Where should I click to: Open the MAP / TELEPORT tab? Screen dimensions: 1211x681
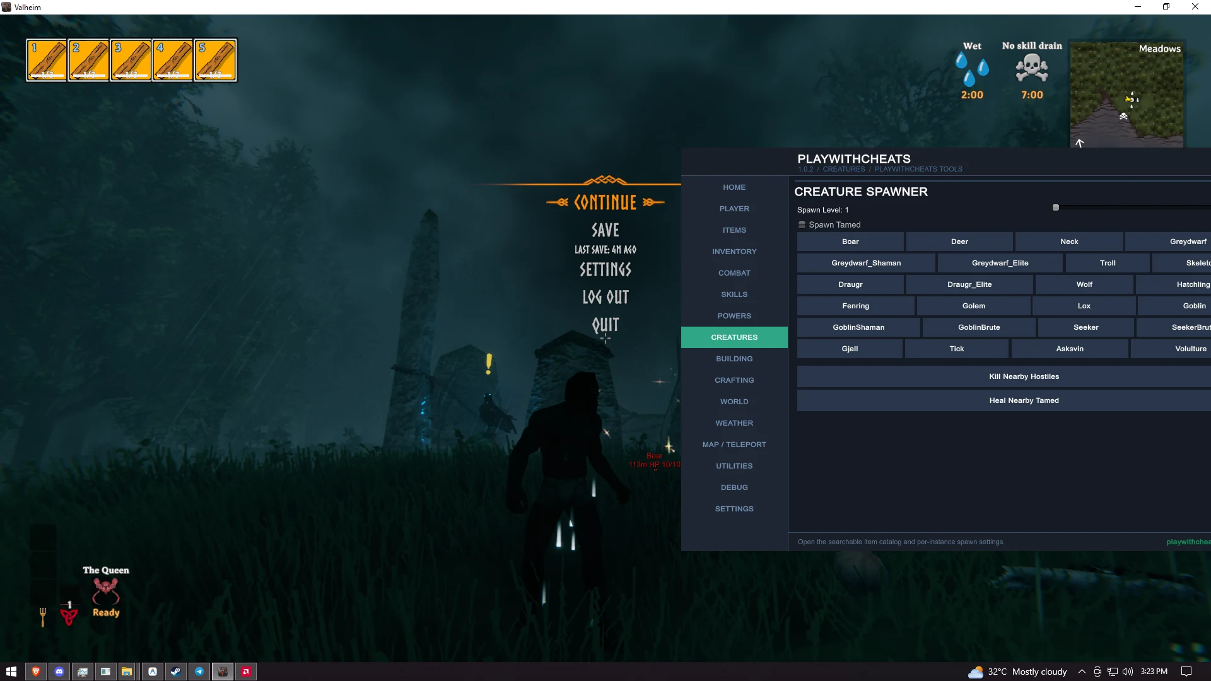[734, 445]
